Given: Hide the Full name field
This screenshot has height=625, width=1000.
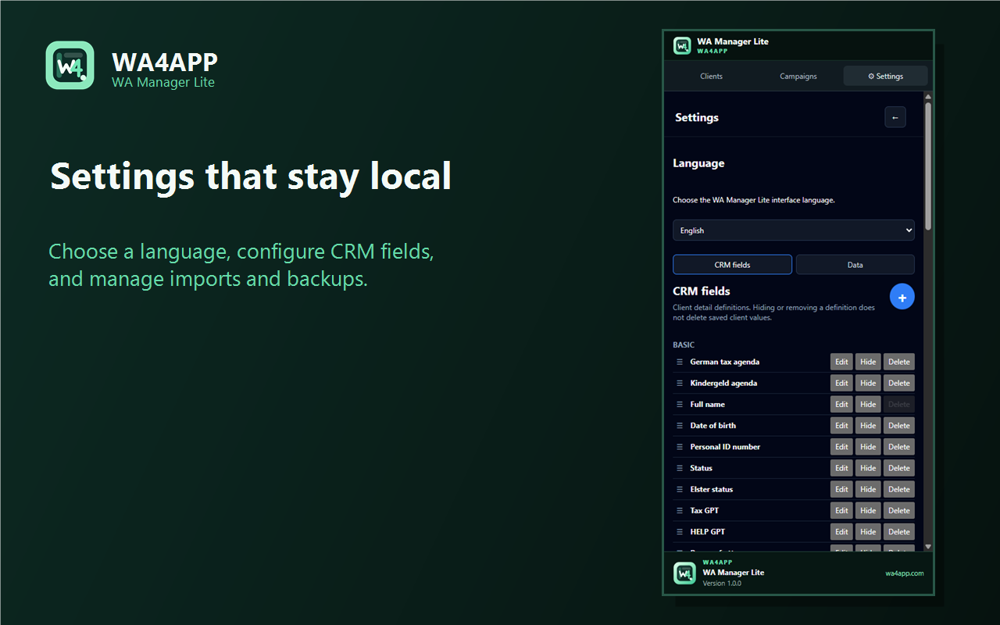Looking at the screenshot, I should [x=868, y=404].
